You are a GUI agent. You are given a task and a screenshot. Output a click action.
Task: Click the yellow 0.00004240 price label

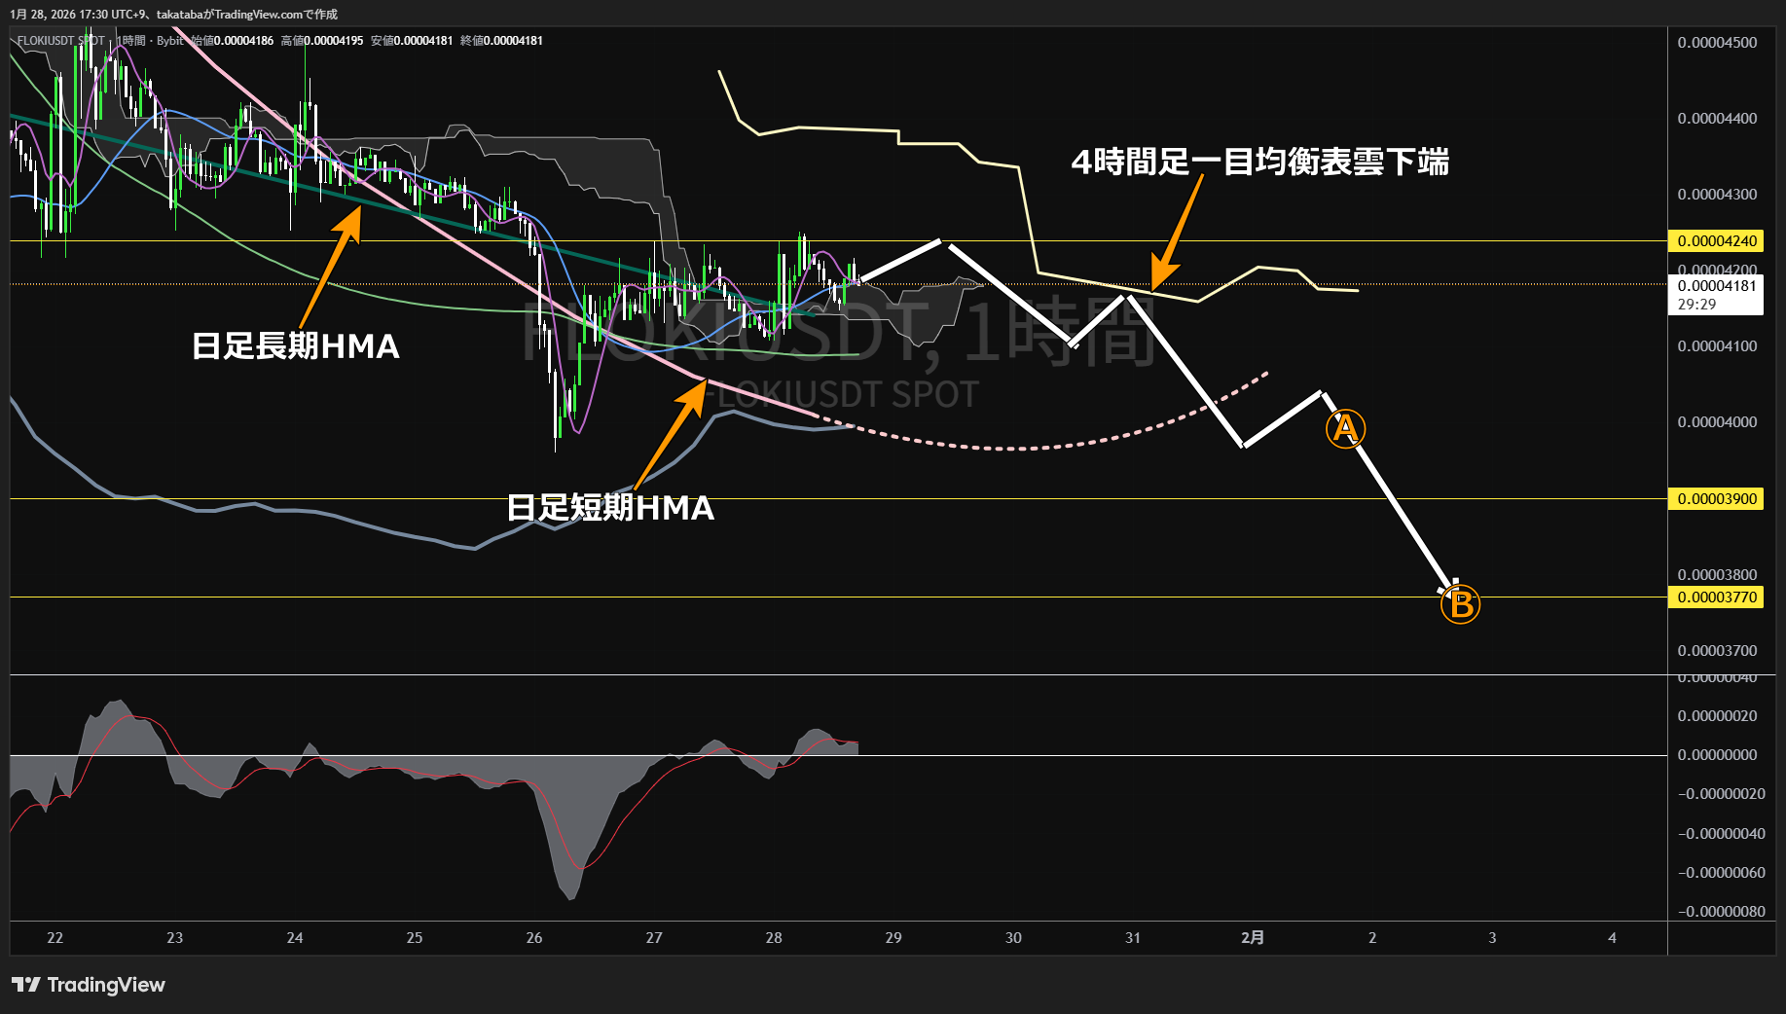(x=1717, y=241)
